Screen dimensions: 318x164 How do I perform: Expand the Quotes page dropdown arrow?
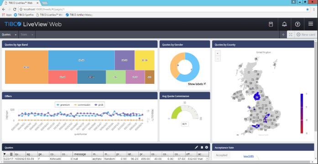pos(16,35)
